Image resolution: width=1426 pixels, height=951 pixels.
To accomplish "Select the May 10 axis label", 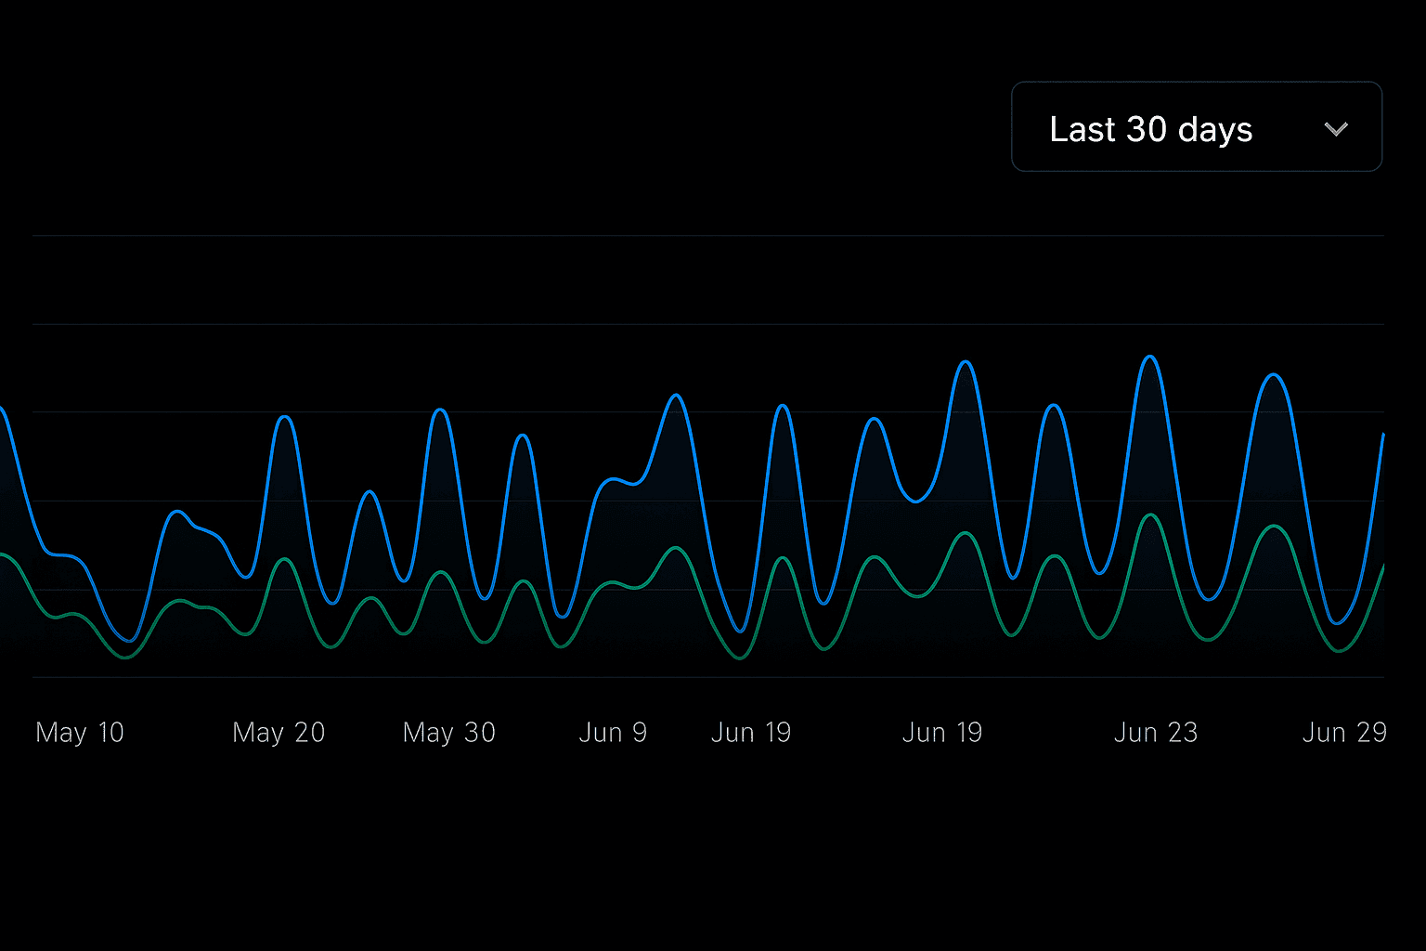I will [80, 733].
